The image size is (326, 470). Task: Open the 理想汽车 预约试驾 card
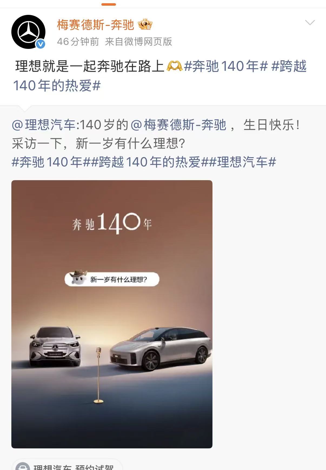[x=68, y=465]
